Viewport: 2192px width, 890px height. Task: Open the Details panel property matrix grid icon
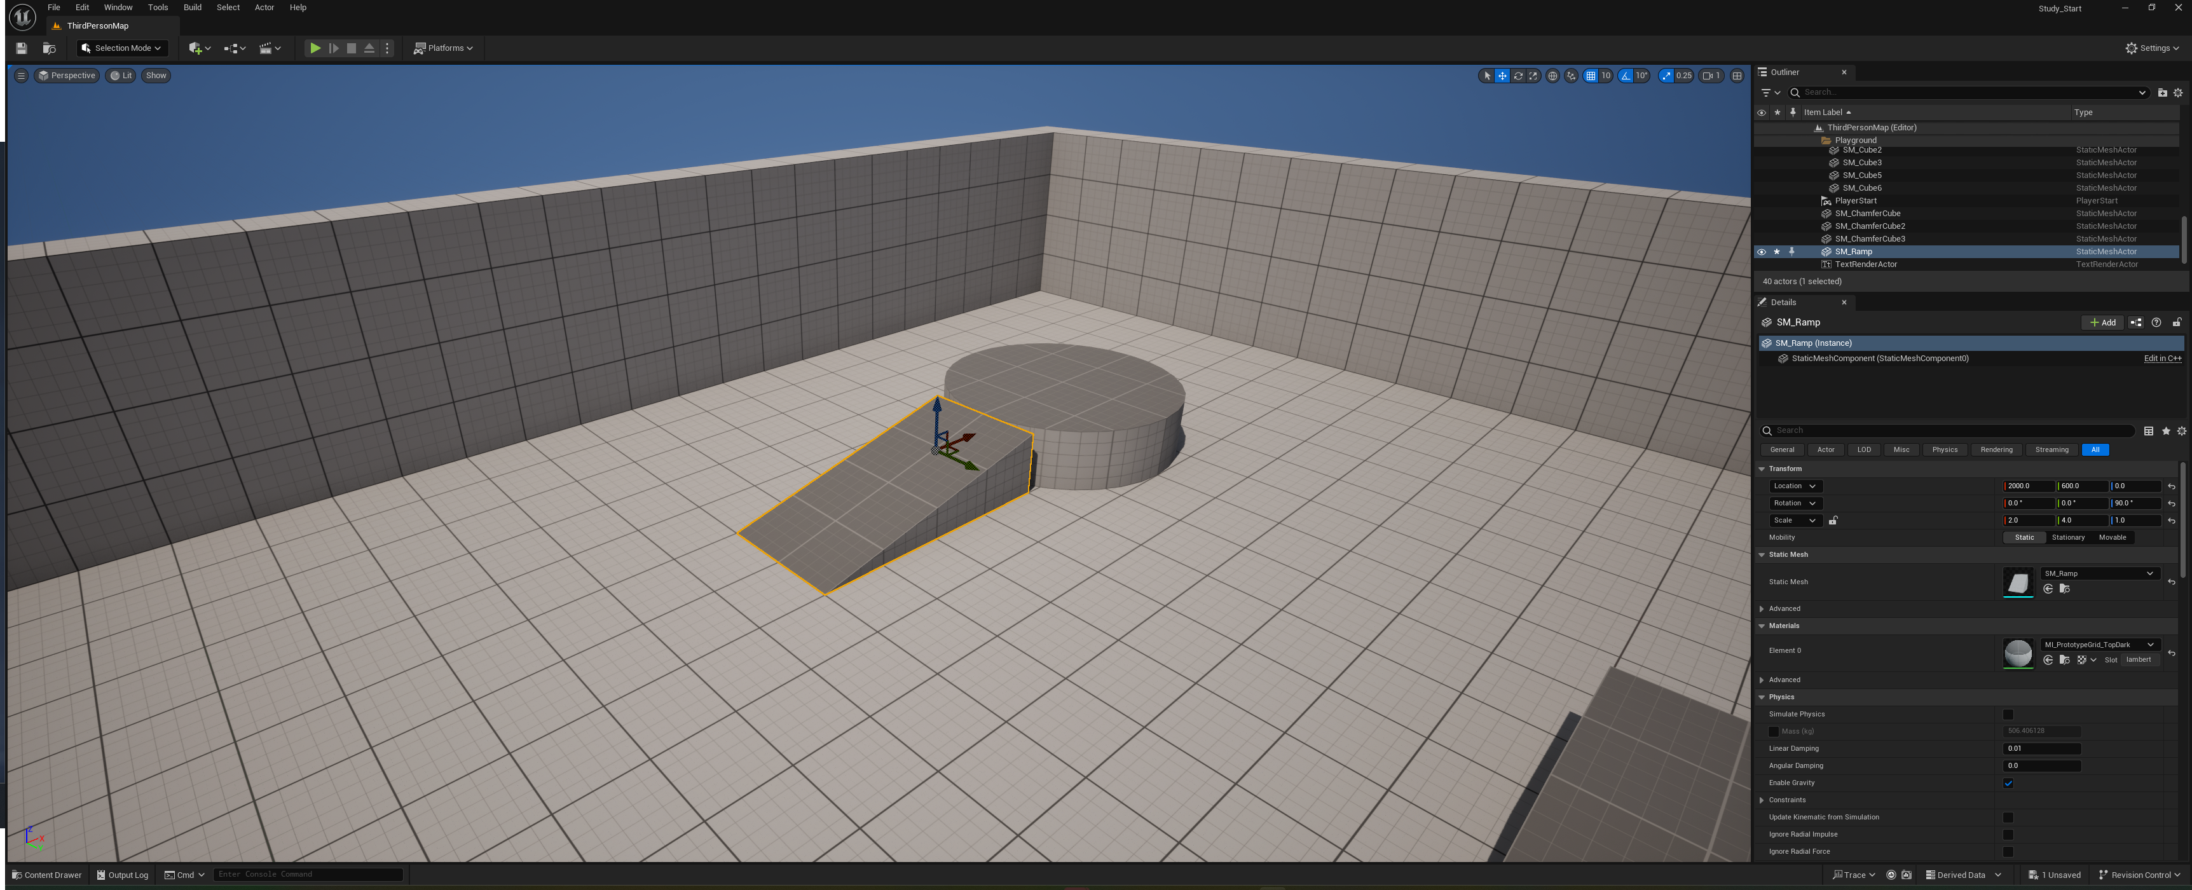pos(2149,432)
